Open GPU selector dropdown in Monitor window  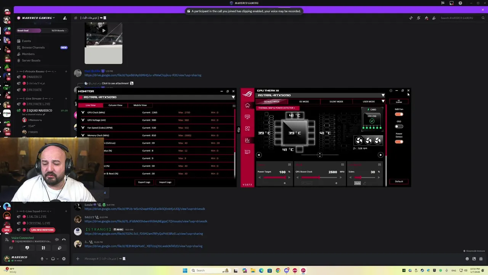(x=233, y=97)
